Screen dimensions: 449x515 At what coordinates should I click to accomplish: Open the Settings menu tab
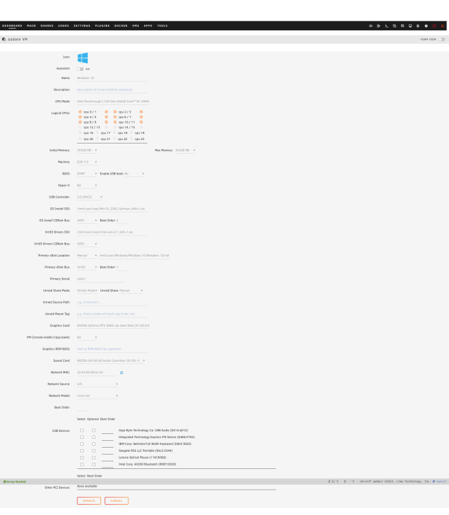point(82,25)
